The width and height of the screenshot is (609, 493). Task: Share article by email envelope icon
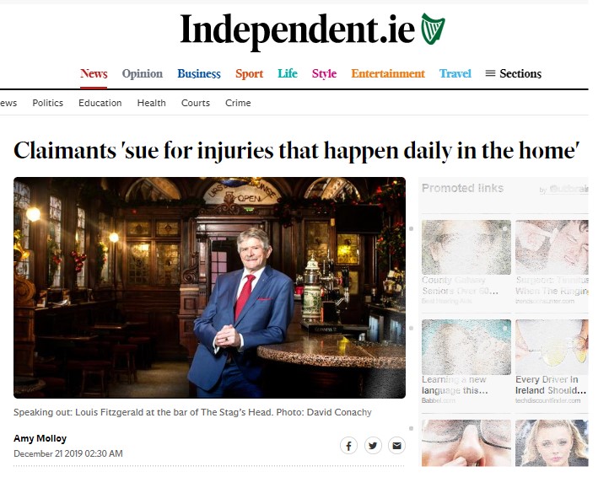click(x=396, y=445)
